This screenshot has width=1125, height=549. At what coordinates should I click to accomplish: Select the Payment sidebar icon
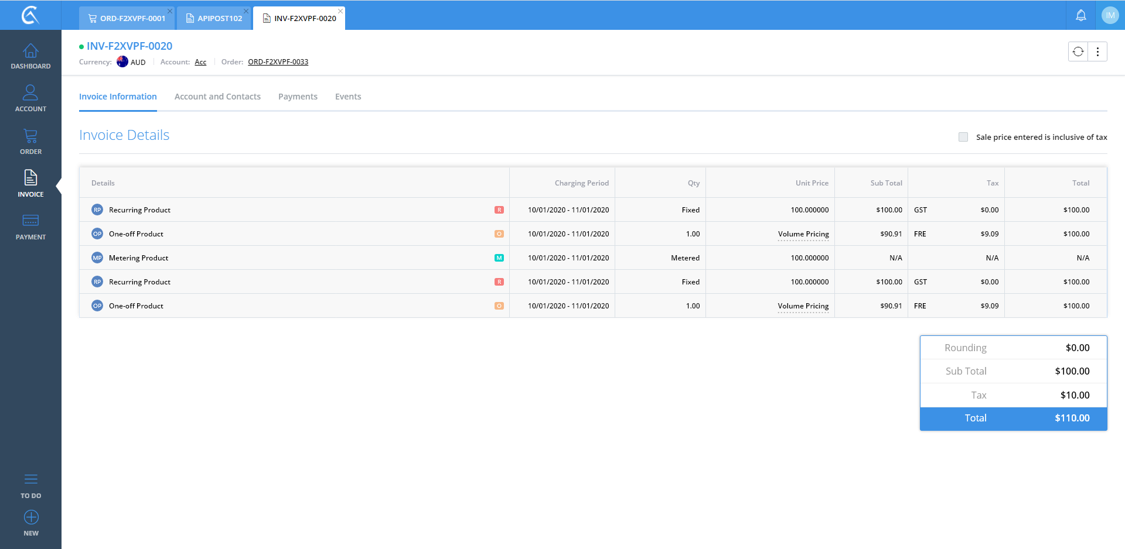tap(30, 221)
